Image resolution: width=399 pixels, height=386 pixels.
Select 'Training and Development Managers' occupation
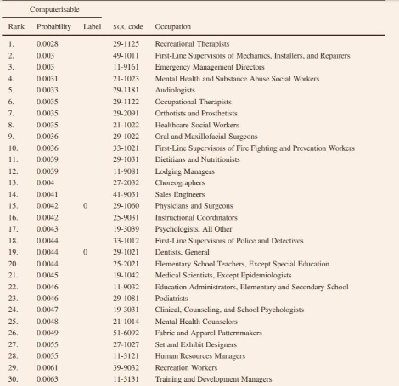[213, 379]
